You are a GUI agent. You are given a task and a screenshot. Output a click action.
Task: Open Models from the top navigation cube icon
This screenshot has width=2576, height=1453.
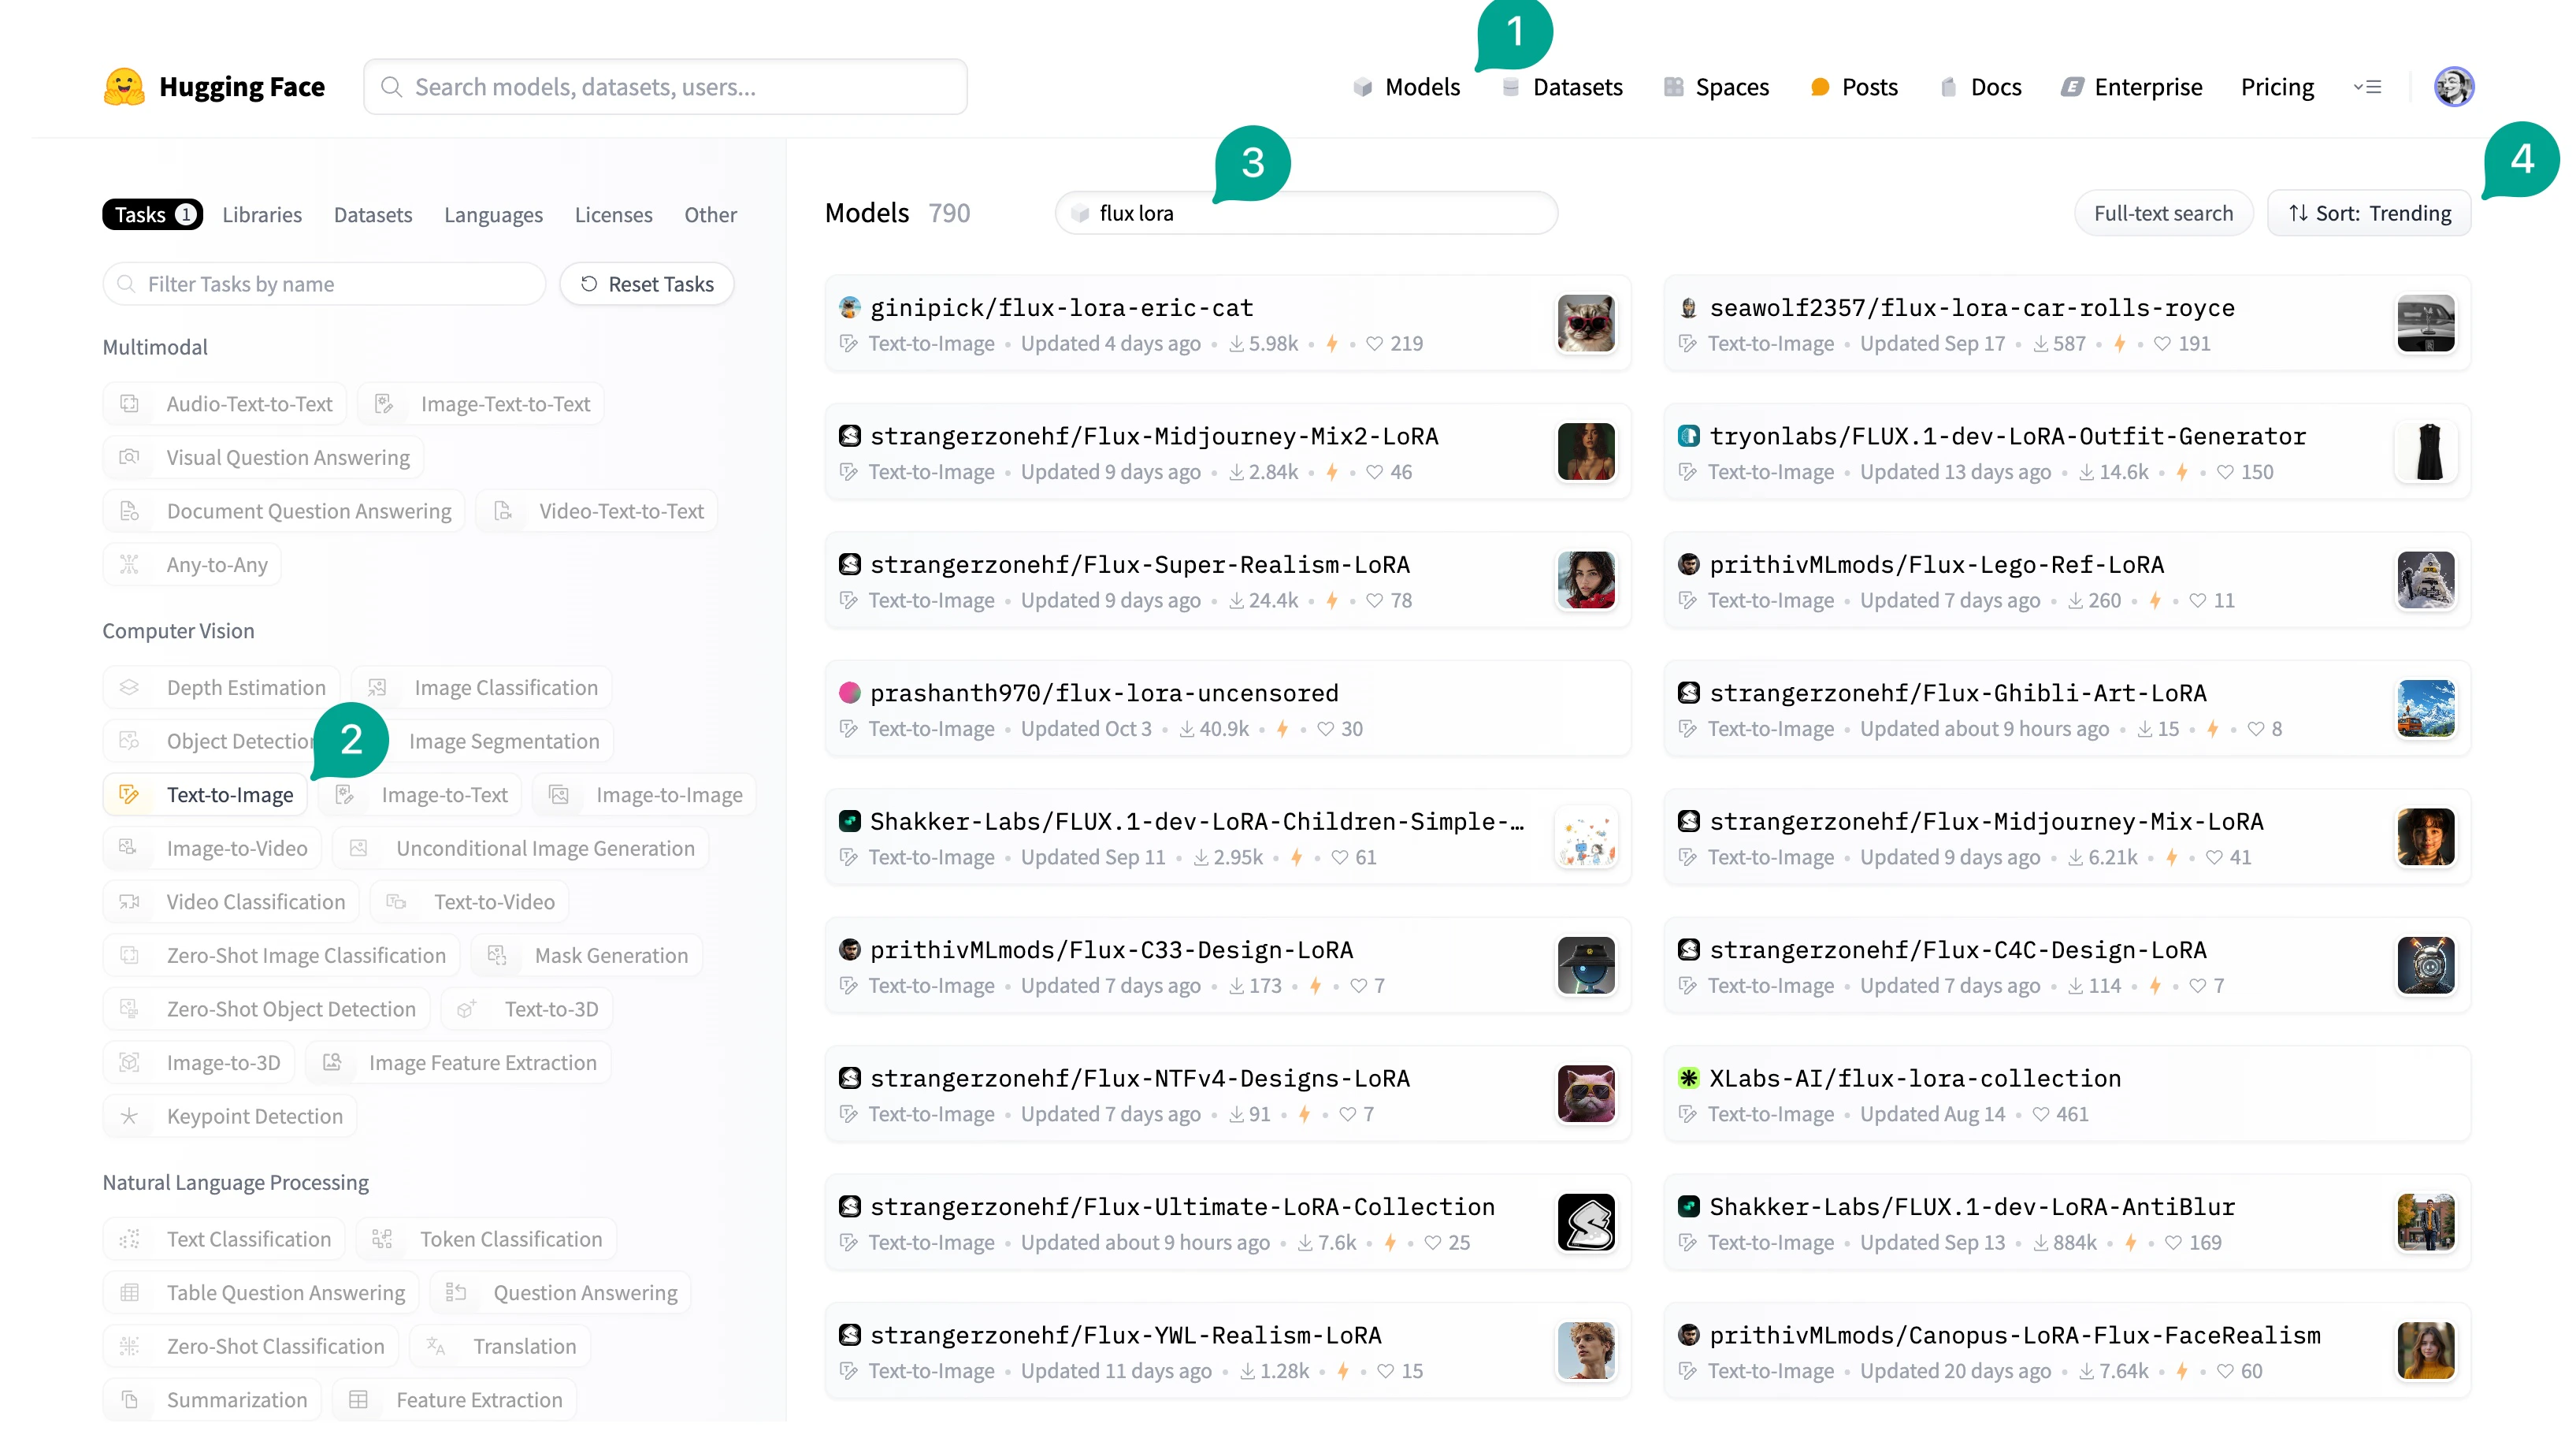click(1362, 87)
